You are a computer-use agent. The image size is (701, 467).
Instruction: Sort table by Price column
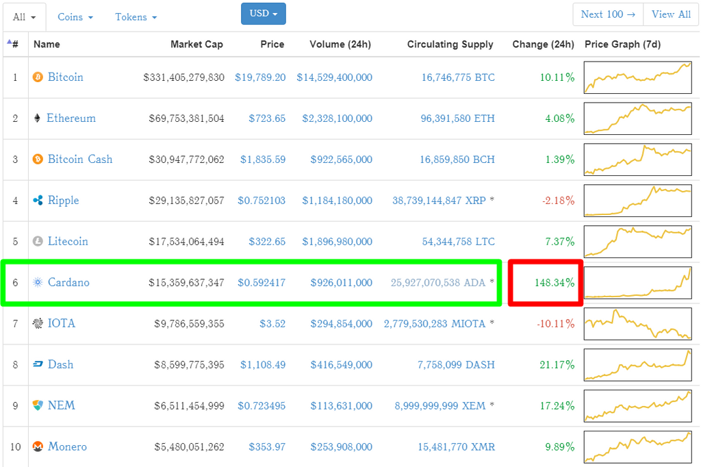272,45
